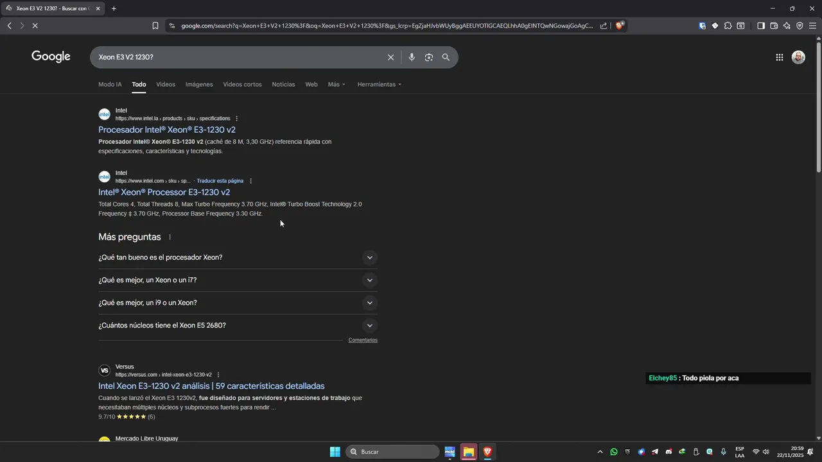
Task: Submit search with the magnifier icon
Action: (446, 57)
